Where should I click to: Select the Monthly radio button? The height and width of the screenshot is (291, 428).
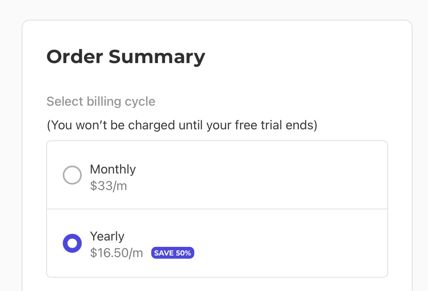pyautogui.click(x=72, y=175)
